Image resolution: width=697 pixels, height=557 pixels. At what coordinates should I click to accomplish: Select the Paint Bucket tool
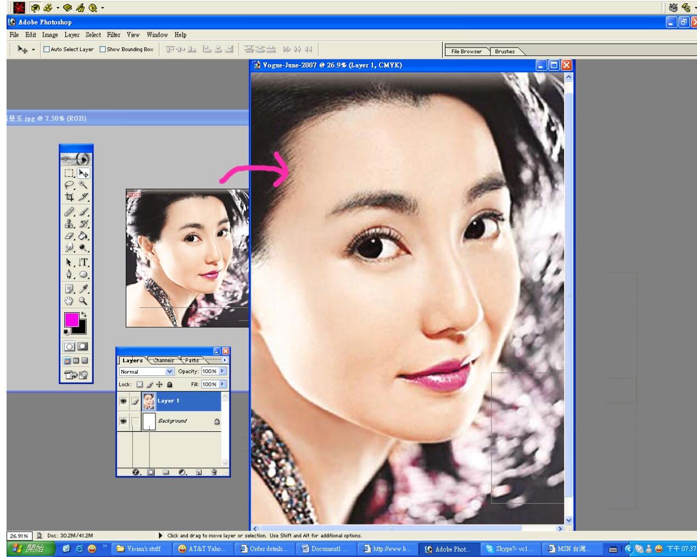(x=83, y=235)
